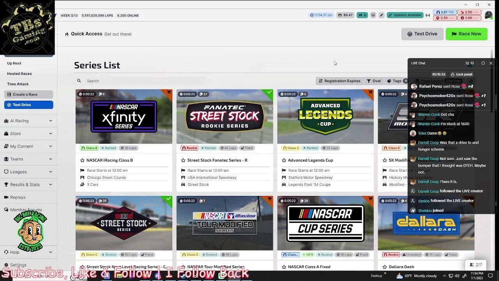499x281 pixels.
Task: Click the cart icon on Advanced Legends Cup card
Action: coord(370,92)
